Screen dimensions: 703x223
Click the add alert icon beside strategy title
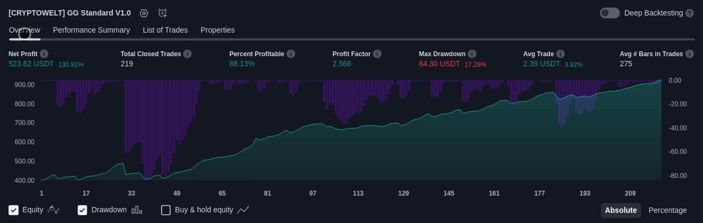(x=163, y=13)
